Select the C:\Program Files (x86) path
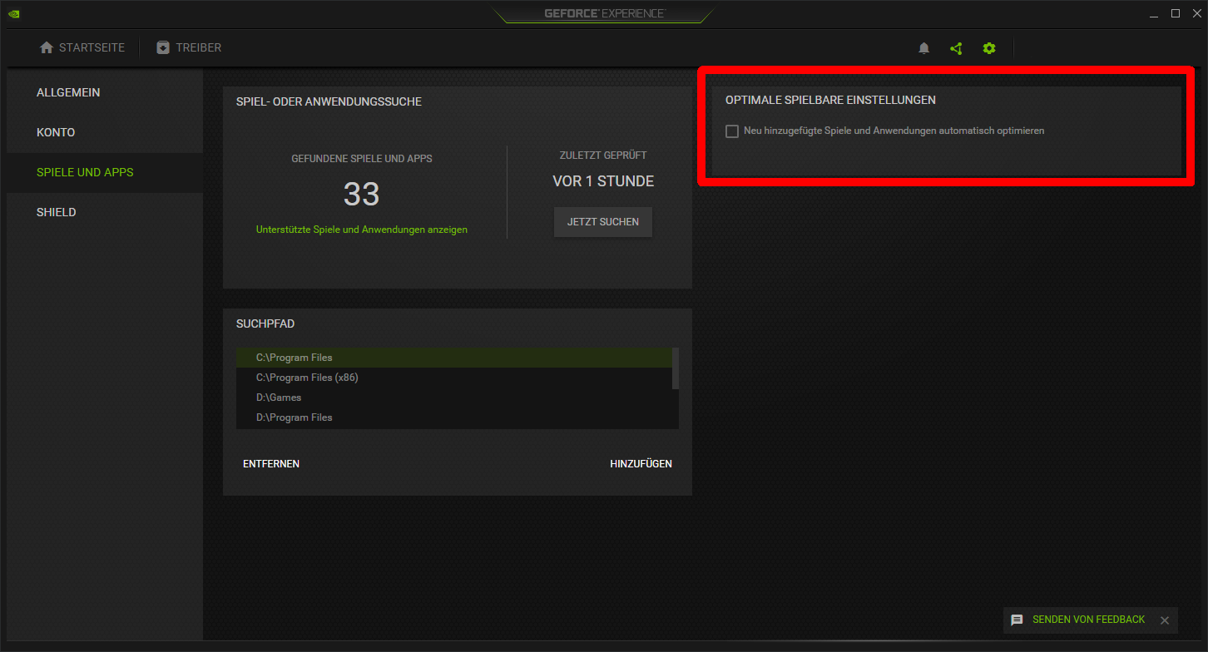The height and width of the screenshot is (652, 1208). click(454, 378)
